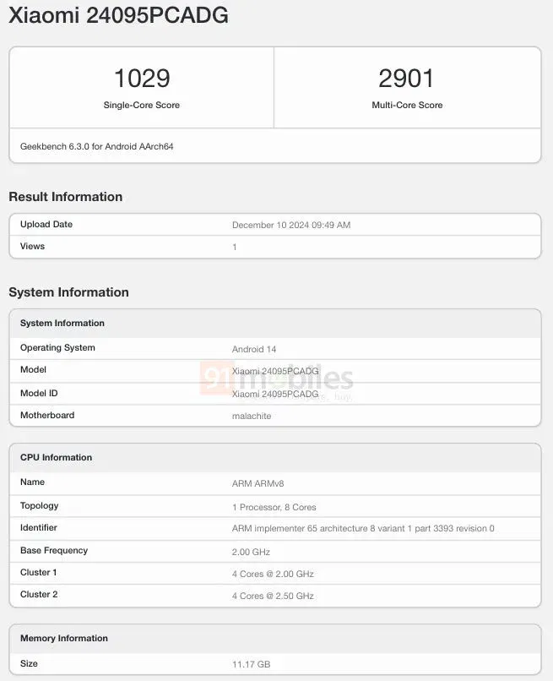Viewport: 553px width, 681px height.
Task: Click the Model ID row label
Action: (39, 393)
